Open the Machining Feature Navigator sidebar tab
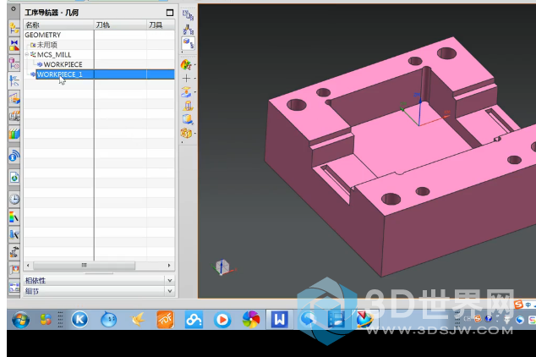The height and width of the screenshot is (357, 536). pyautogui.click(x=14, y=98)
